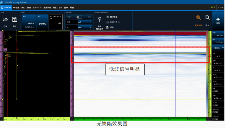Open the help menu
The width and height of the screenshot is (225, 128).
(72, 8)
